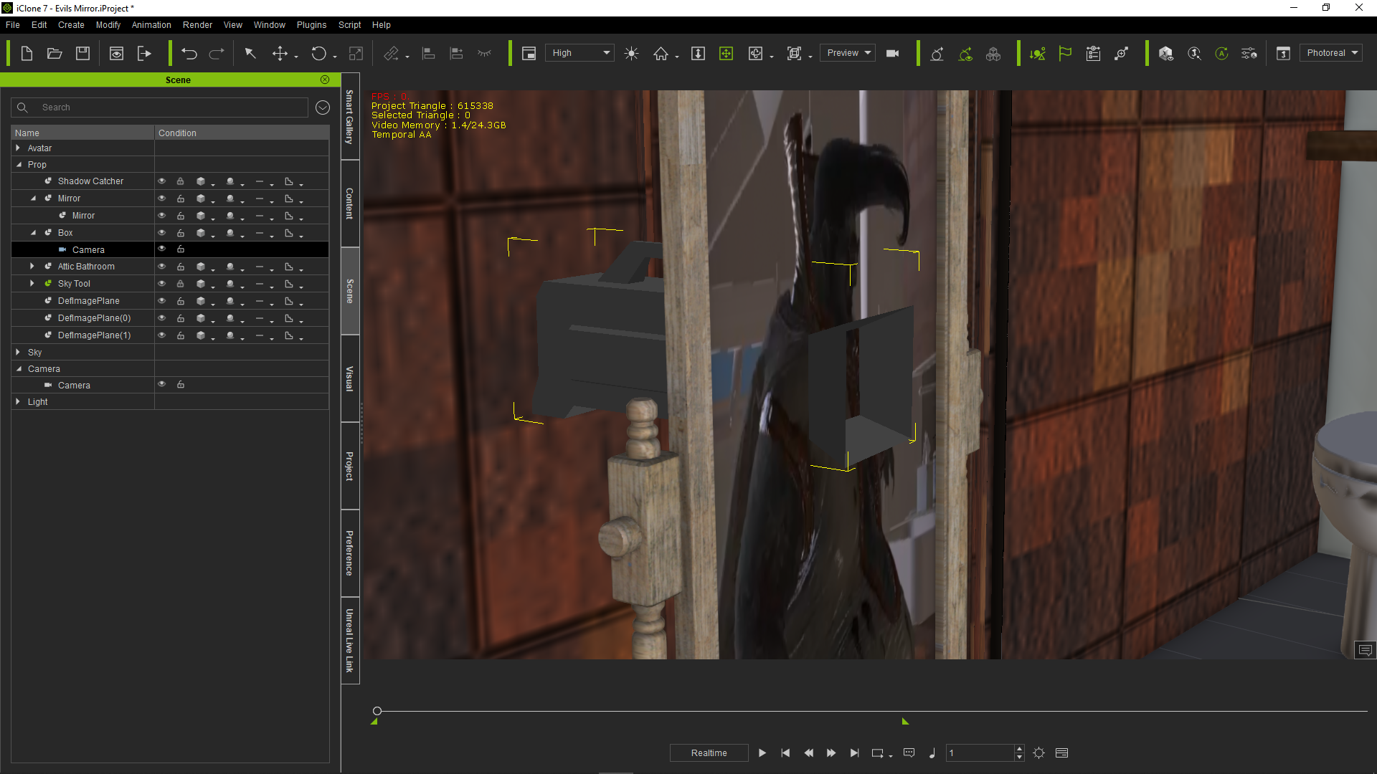Expand the Avatar tree group

pyautogui.click(x=18, y=148)
